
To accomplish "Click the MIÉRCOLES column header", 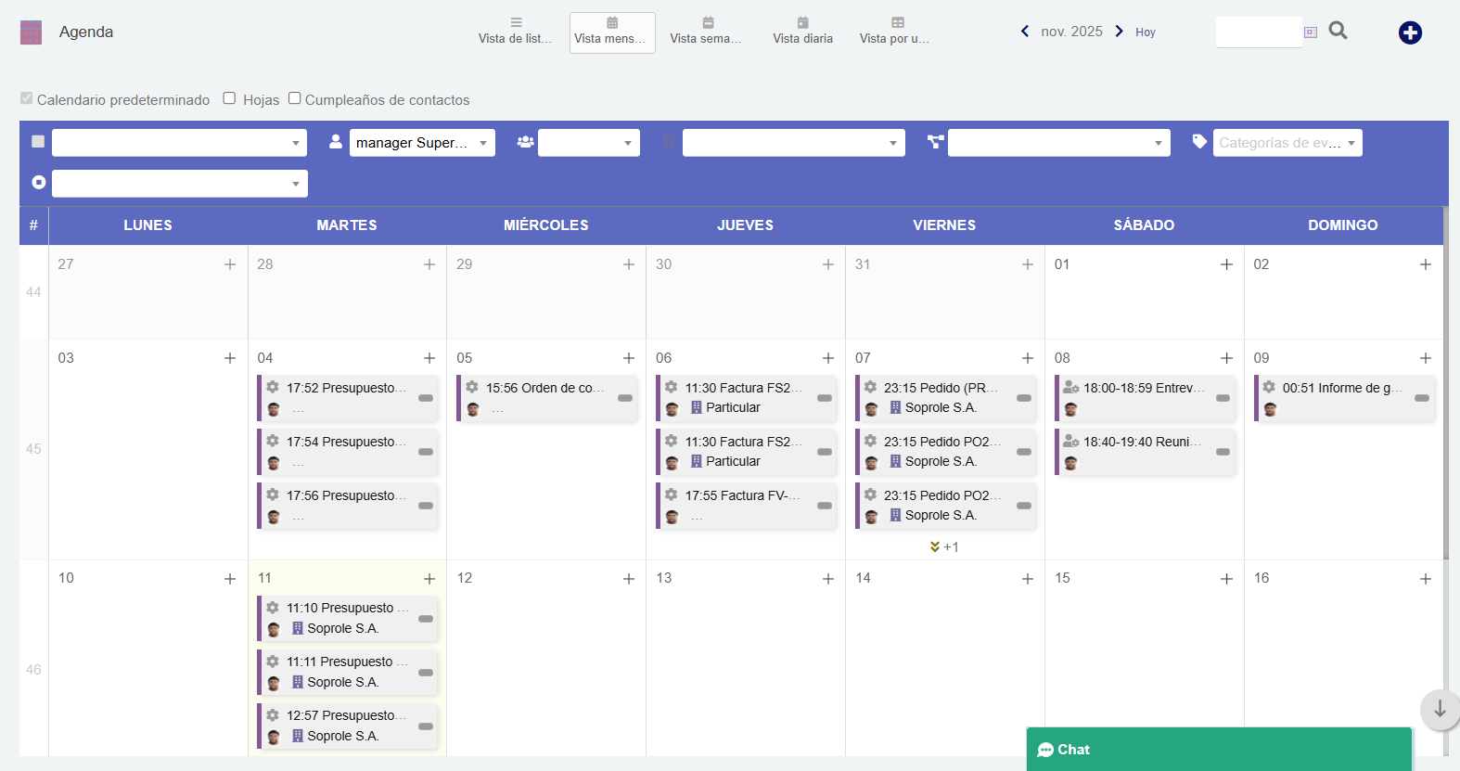I will (x=546, y=225).
